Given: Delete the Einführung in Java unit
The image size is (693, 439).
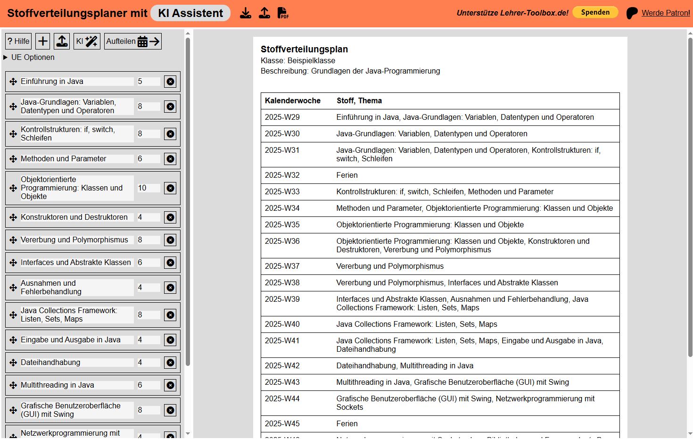Looking at the screenshot, I should point(170,82).
